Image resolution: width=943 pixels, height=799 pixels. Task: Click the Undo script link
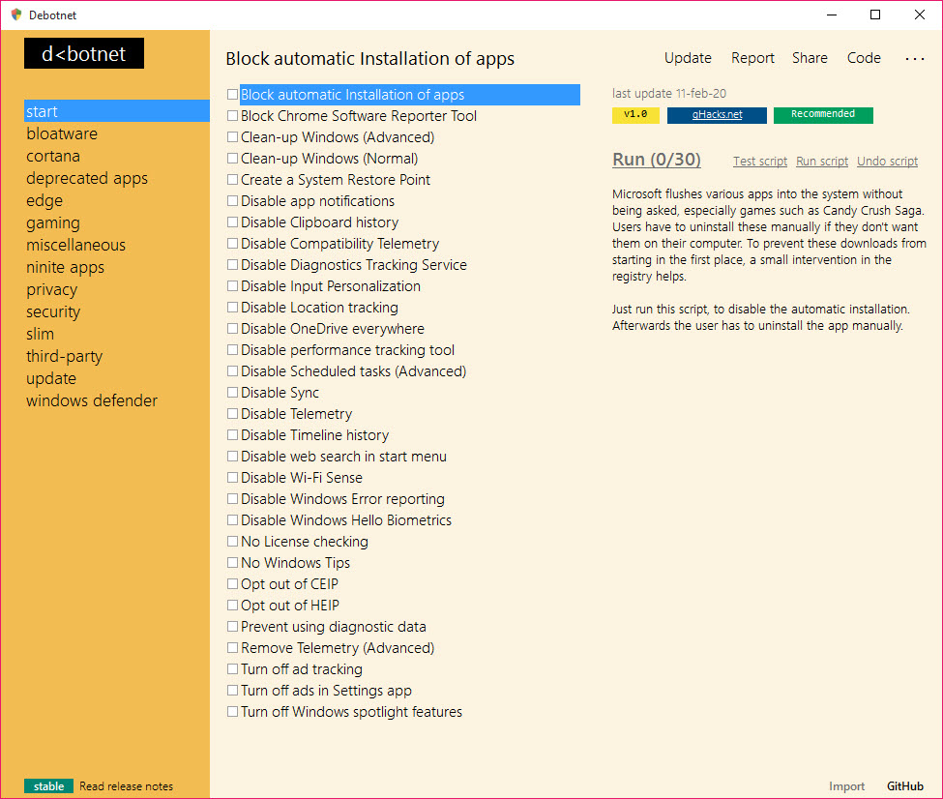click(887, 162)
